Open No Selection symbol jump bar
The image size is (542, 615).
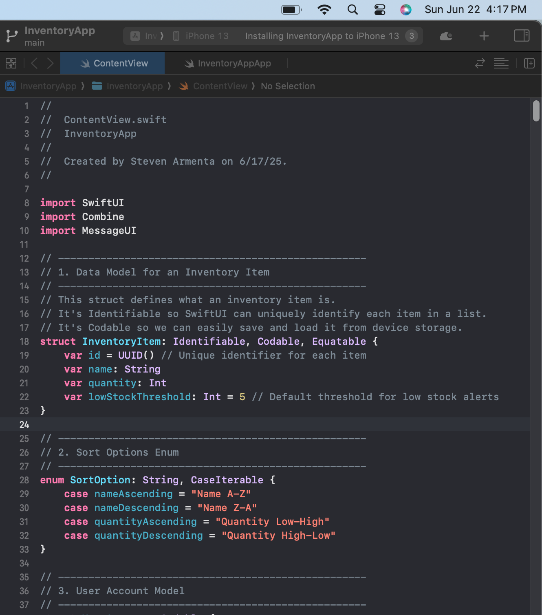(288, 86)
